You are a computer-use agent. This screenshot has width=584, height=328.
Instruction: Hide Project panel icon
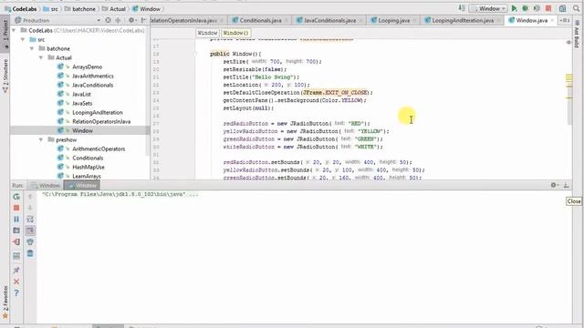143,20
